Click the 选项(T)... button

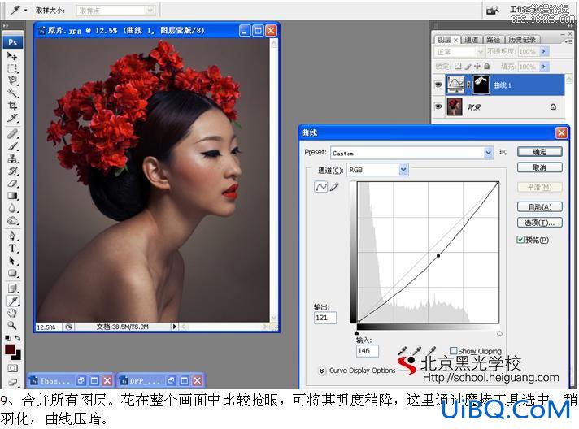539,223
